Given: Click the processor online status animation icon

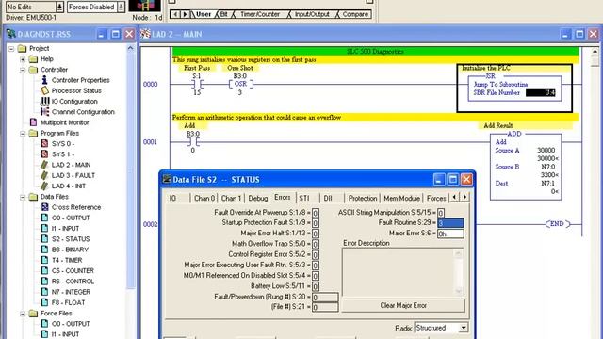Looking at the screenshot, I should (x=144, y=6).
